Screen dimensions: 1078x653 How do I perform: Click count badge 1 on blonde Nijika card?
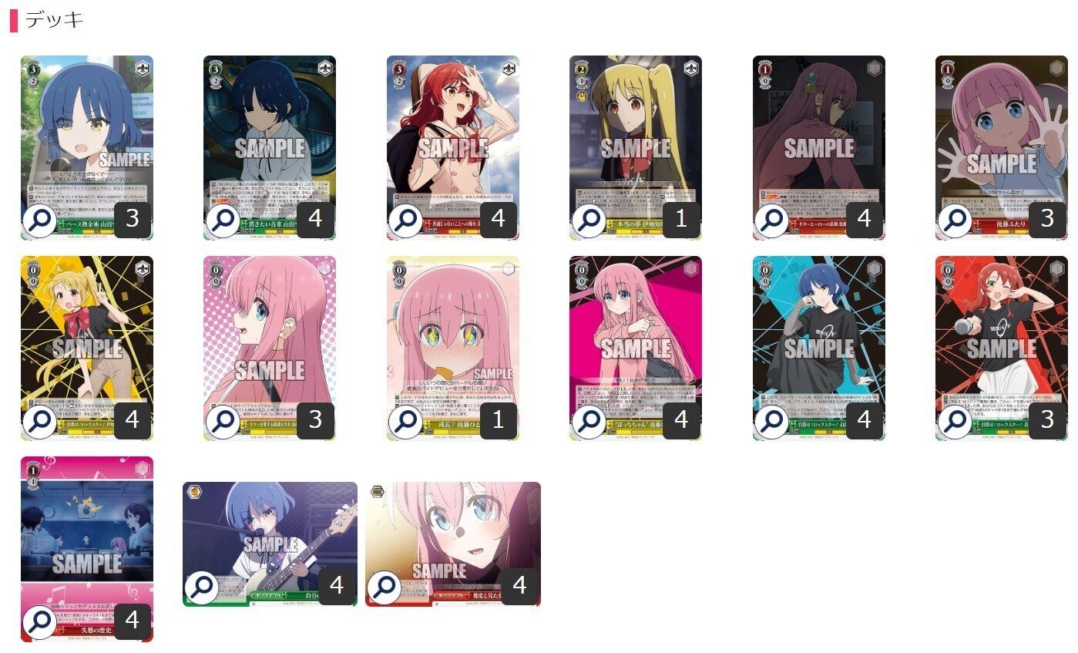point(681,220)
